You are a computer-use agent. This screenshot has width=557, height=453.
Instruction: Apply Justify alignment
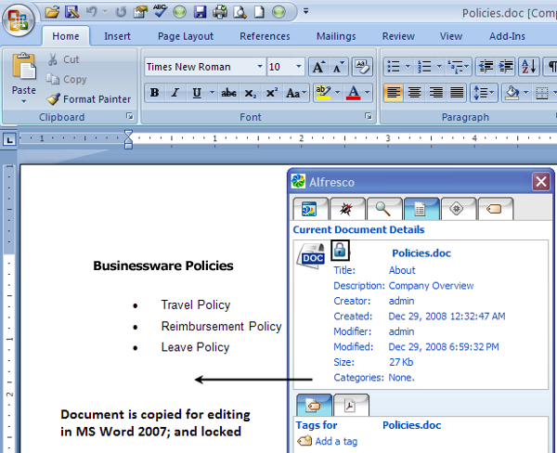click(x=457, y=93)
